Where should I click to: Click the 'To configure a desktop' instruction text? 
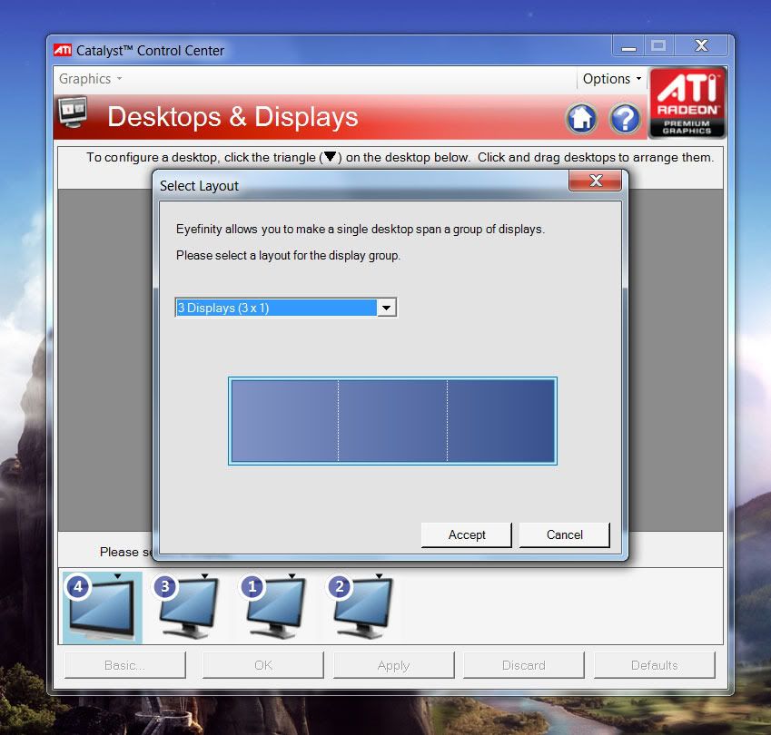400,157
